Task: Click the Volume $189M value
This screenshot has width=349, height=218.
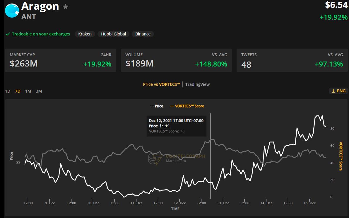Action: pyautogui.click(x=139, y=64)
